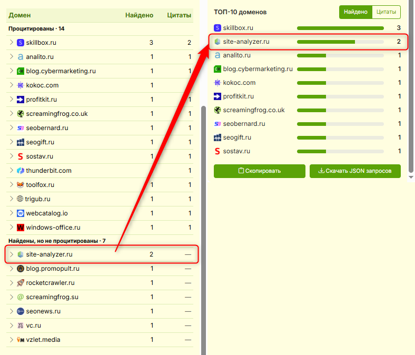Expand the screamingfrog.co.uk row
Screen dimensions: 415x355
(12, 114)
